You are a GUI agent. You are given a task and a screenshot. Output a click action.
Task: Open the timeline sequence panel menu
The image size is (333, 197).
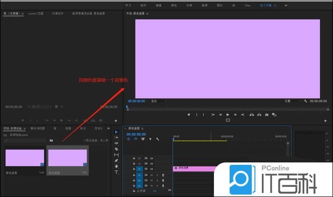tap(142, 128)
